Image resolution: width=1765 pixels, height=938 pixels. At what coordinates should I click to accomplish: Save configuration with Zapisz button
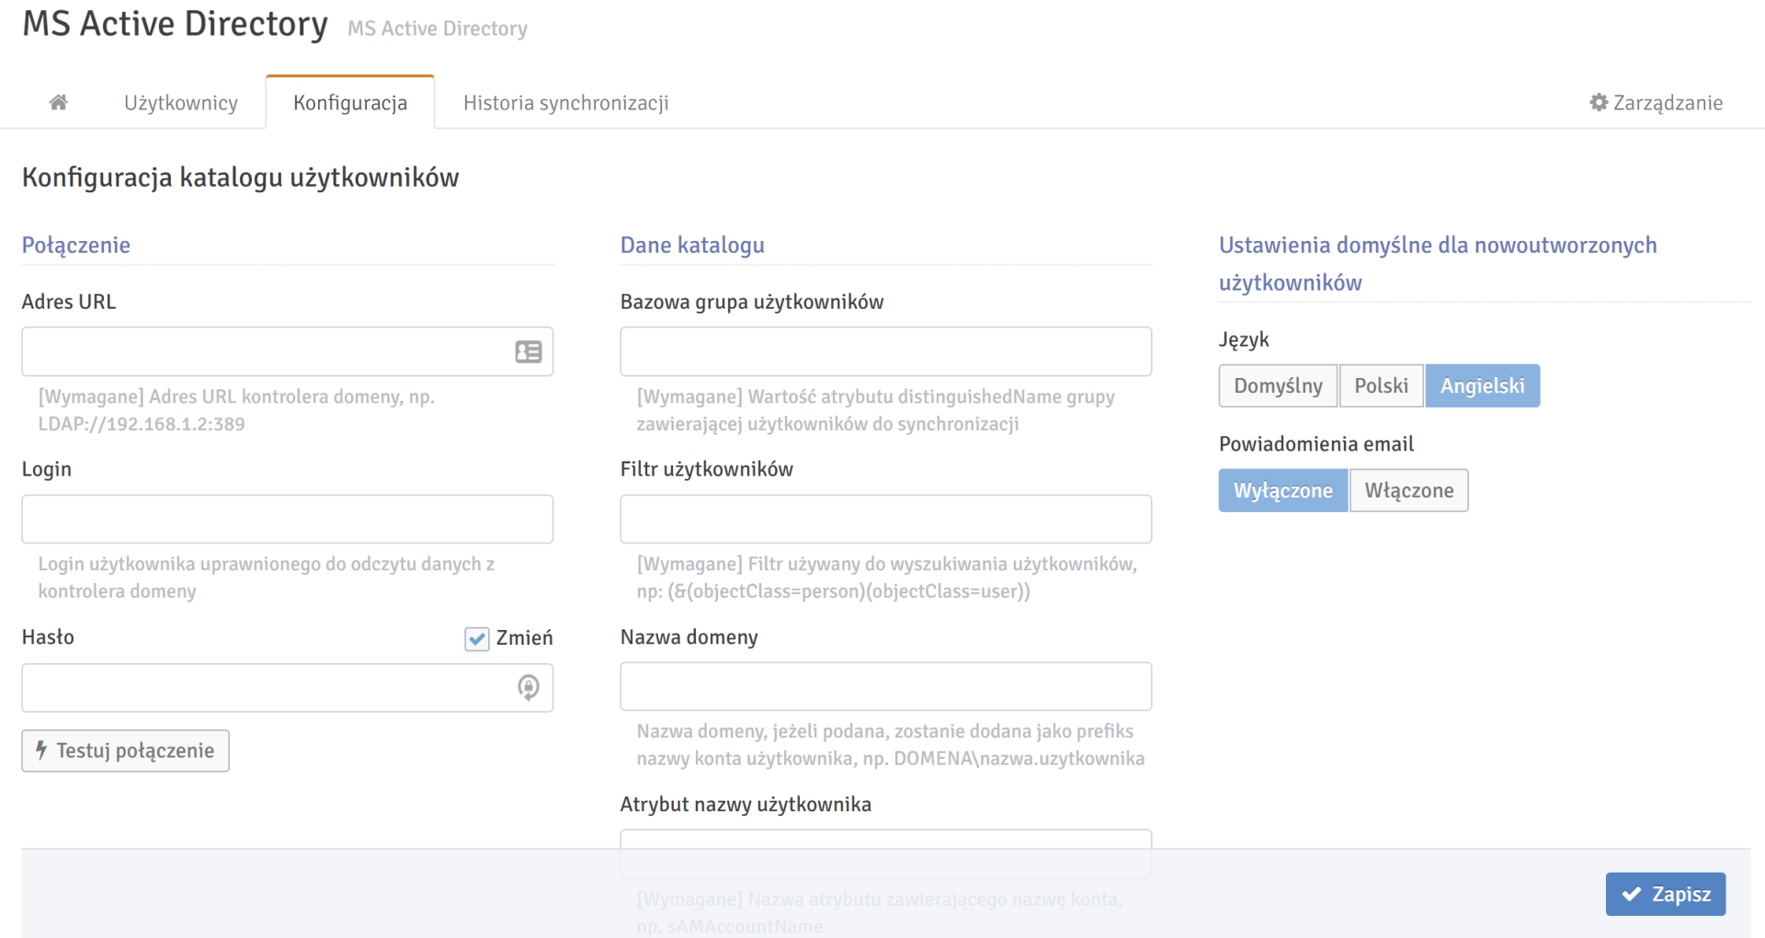[x=1666, y=894]
